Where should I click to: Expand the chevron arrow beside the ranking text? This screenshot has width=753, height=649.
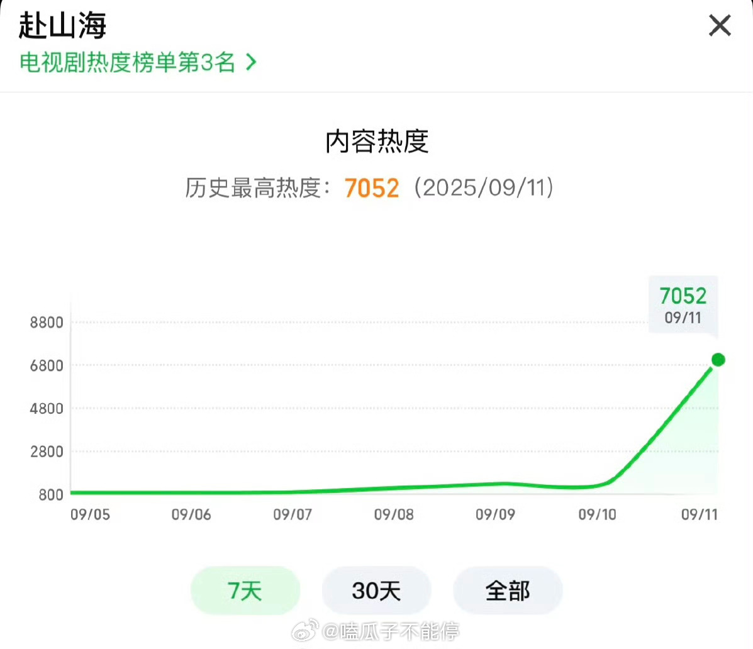point(250,62)
